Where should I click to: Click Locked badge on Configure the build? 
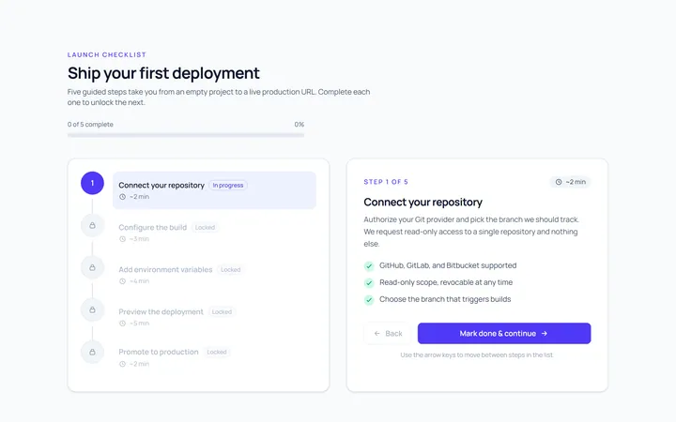click(x=205, y=227)
